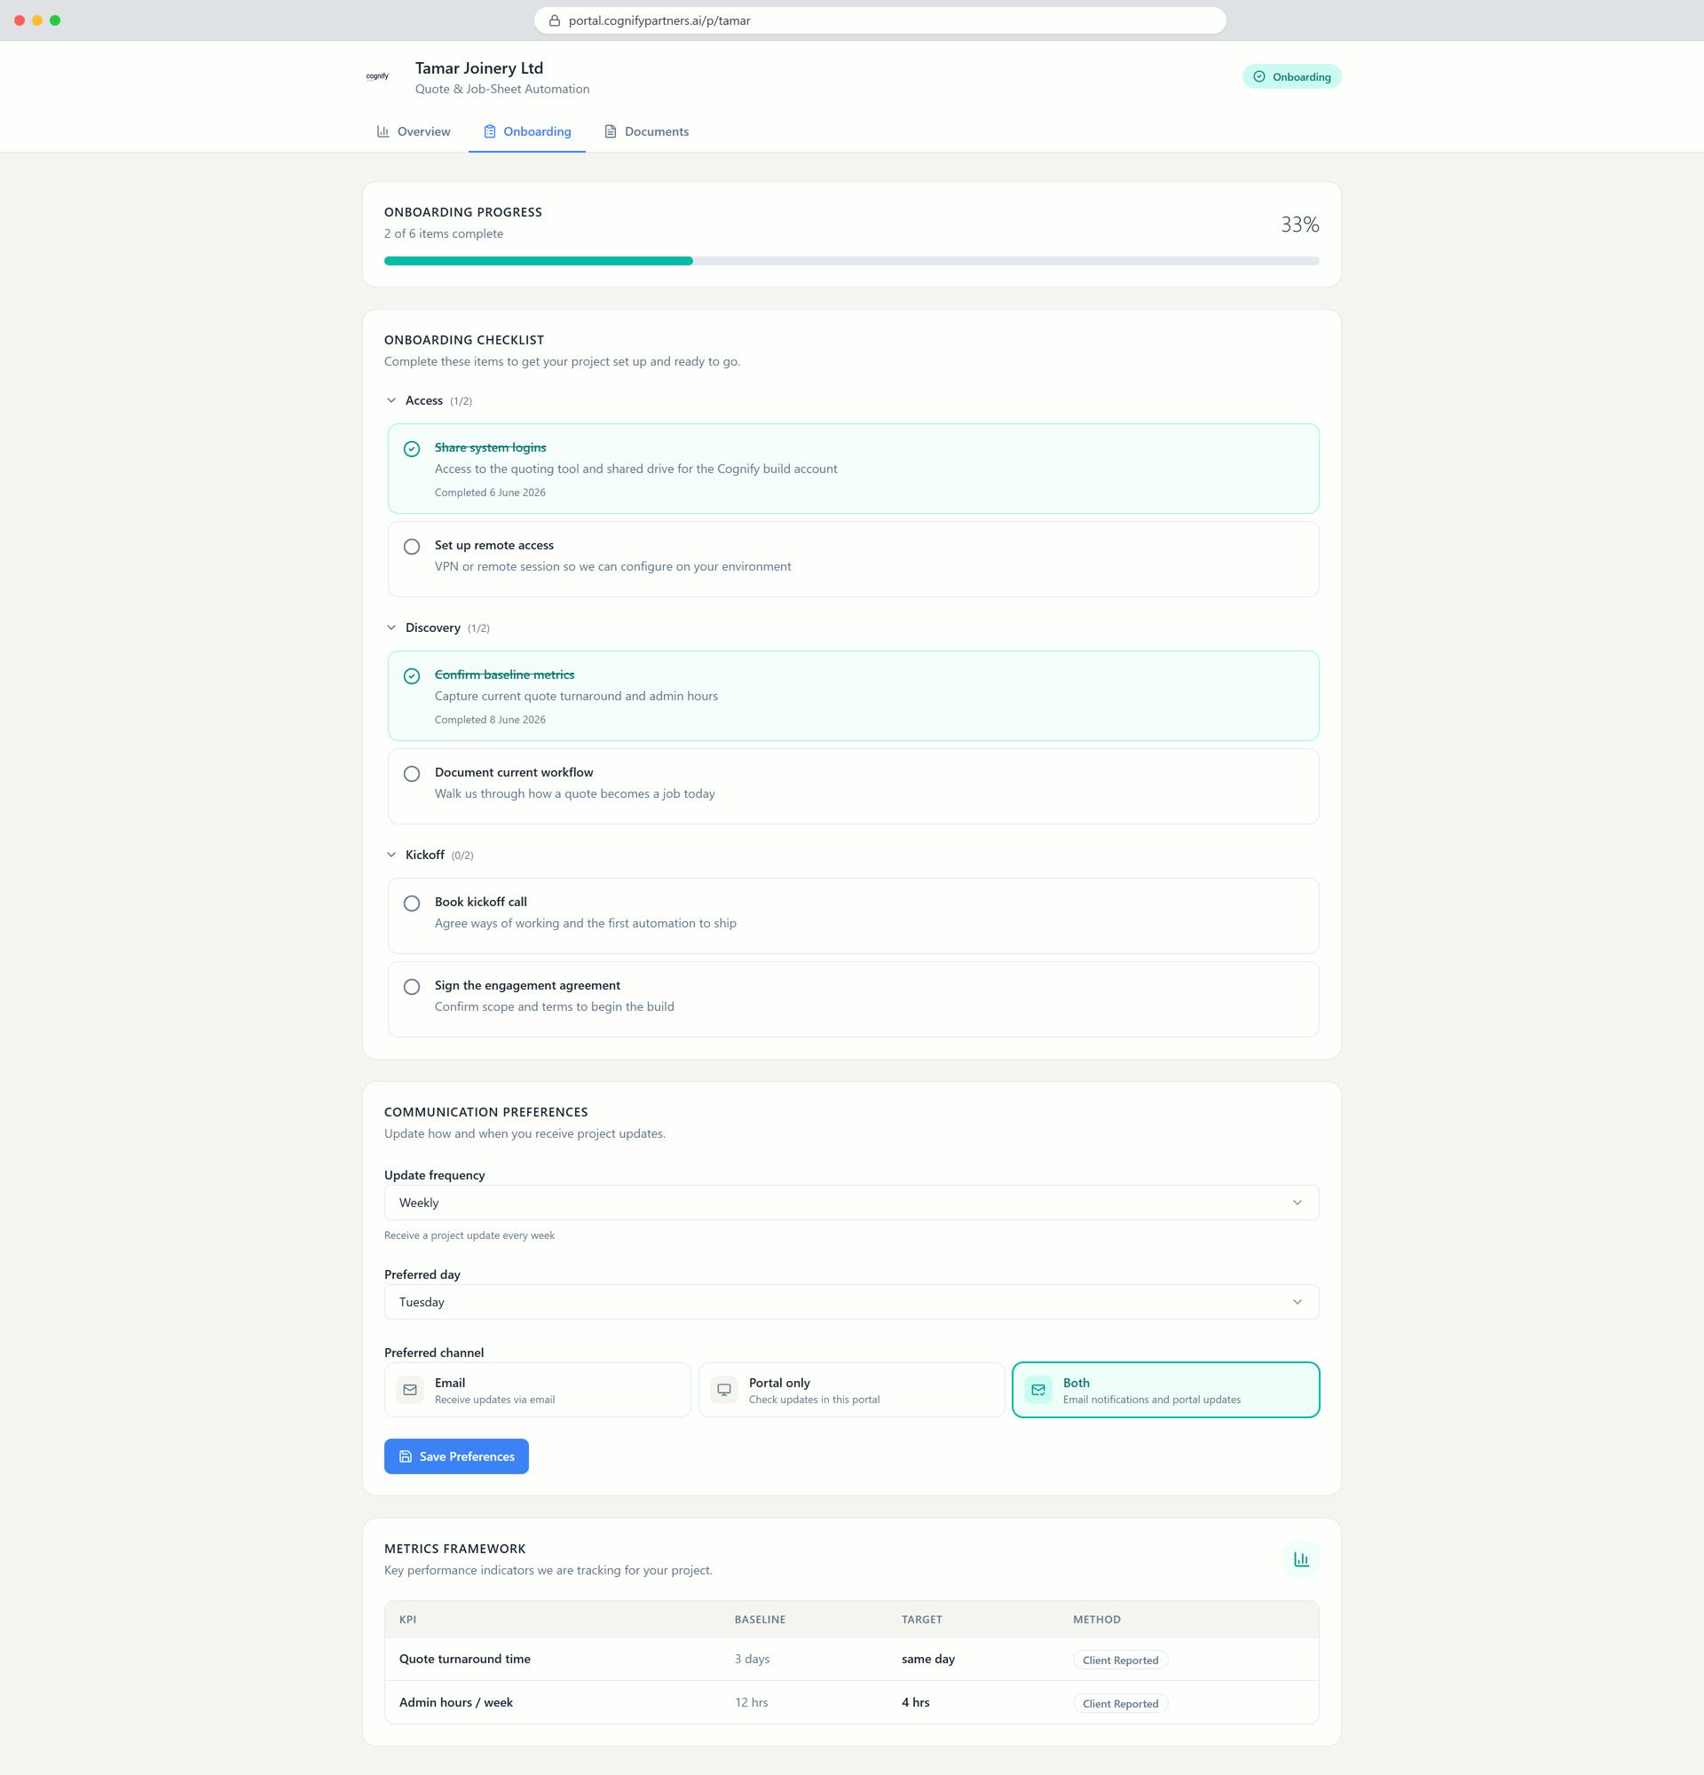Viewport: 1704px width, 1775px height.
Task: Click the Save Preferences floppy disk icon
Action: (x=406, y=1456)
